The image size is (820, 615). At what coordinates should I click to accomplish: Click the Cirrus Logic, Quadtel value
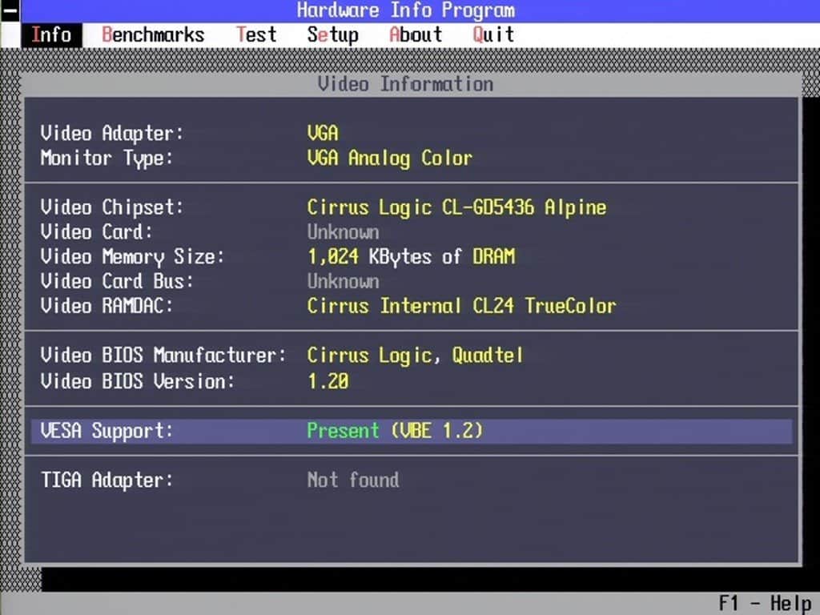[416, 356]
